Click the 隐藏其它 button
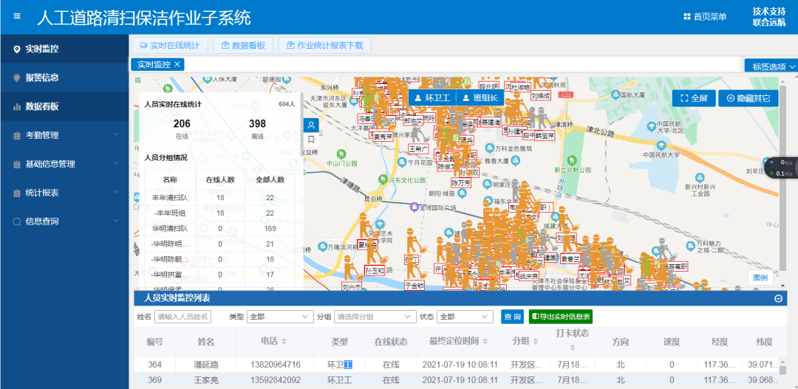 [x=748, y=98]
